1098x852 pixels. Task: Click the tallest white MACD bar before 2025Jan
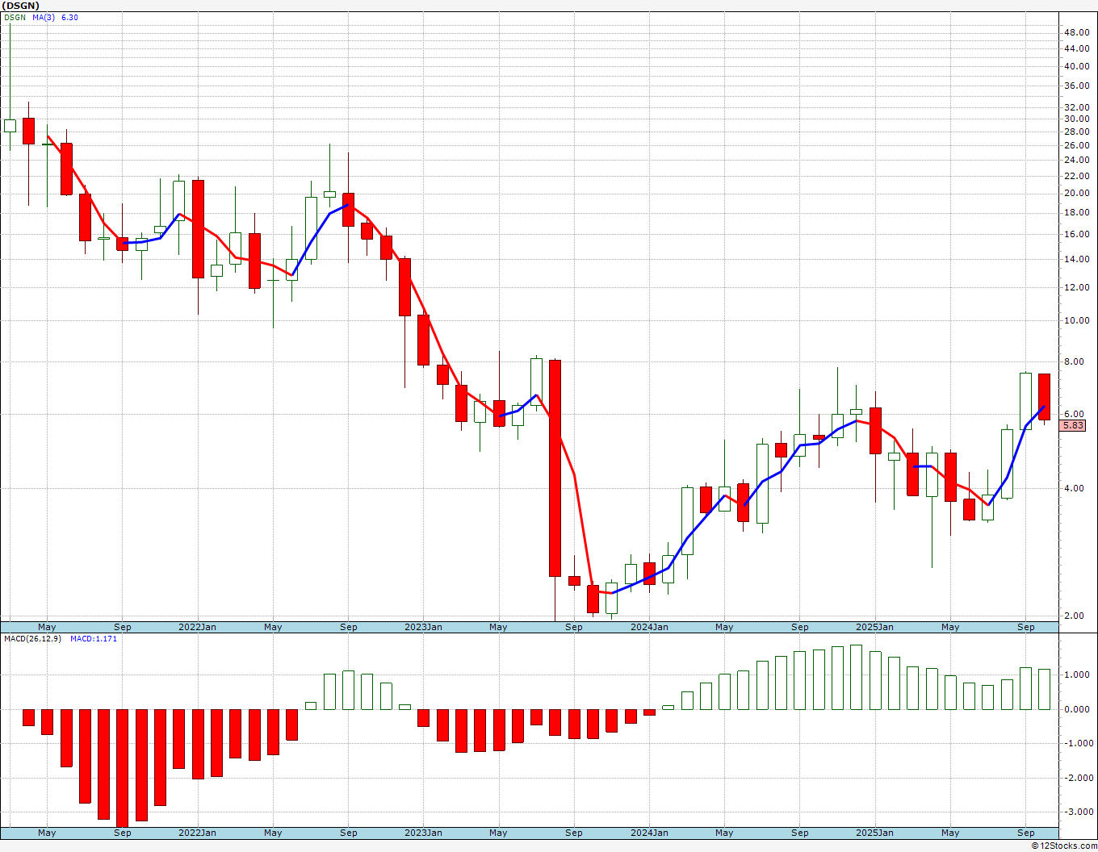[x=856, y=677]
